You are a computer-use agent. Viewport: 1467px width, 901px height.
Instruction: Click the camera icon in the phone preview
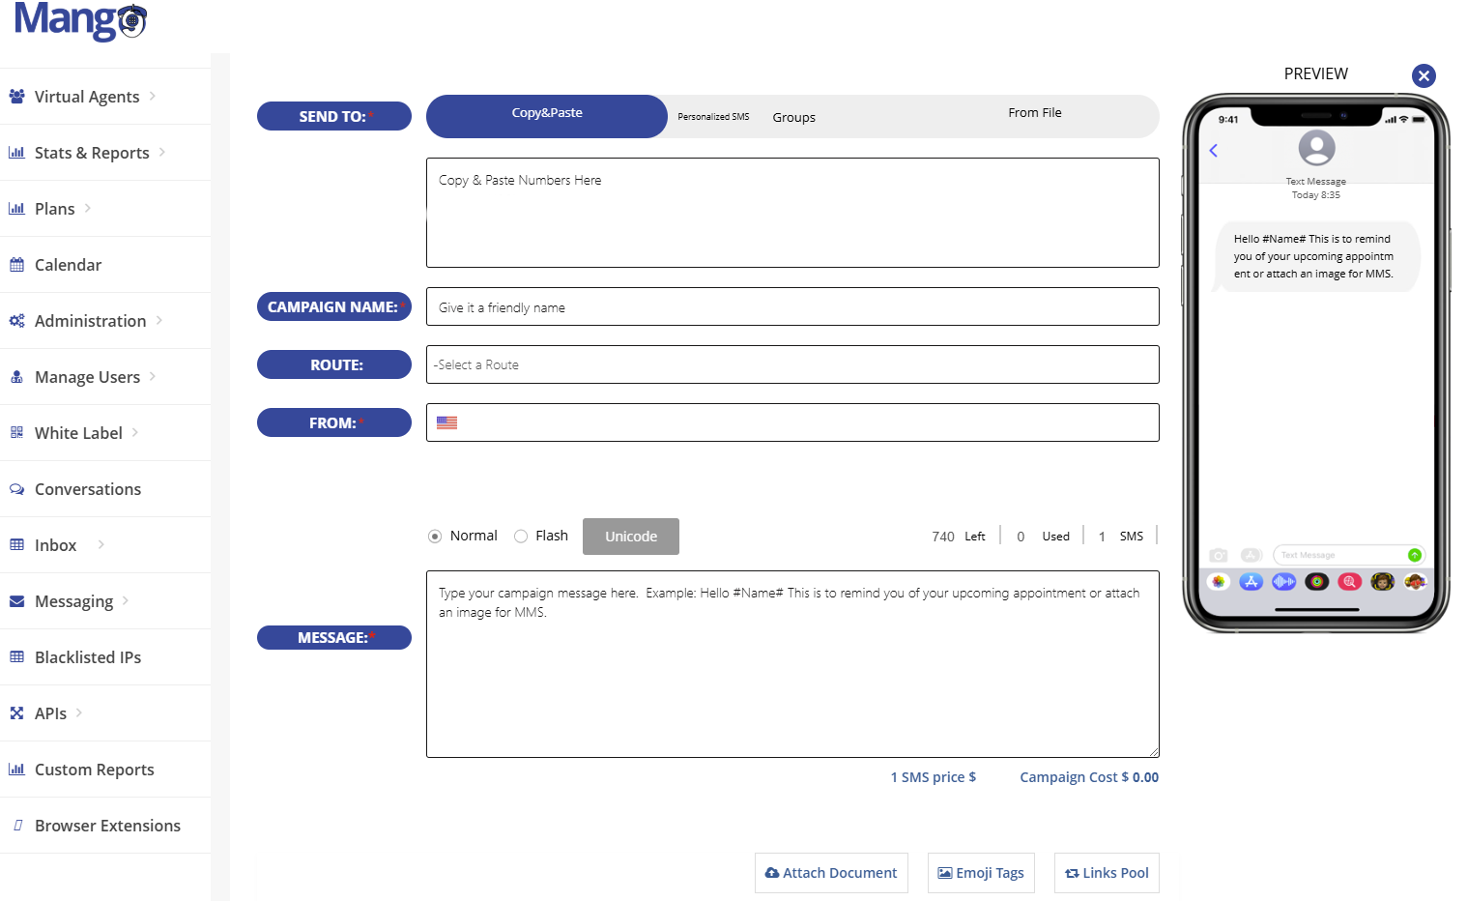1219,554
